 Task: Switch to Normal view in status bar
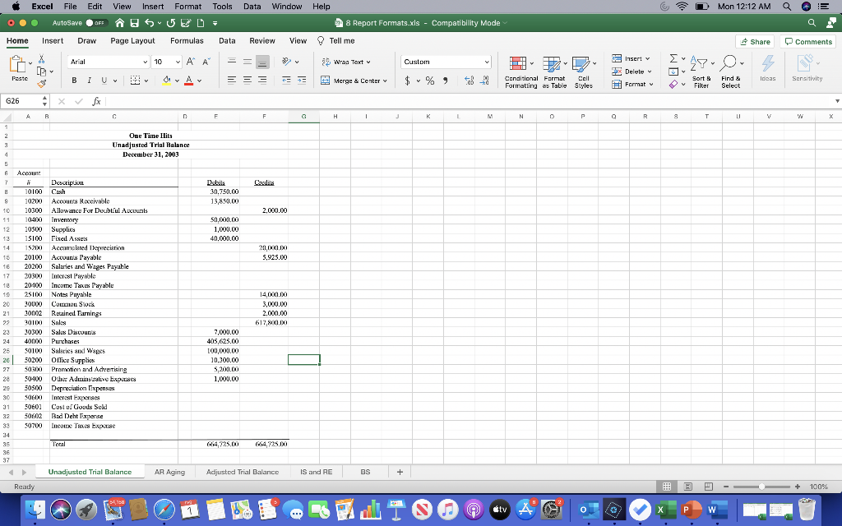click(666, 487)
